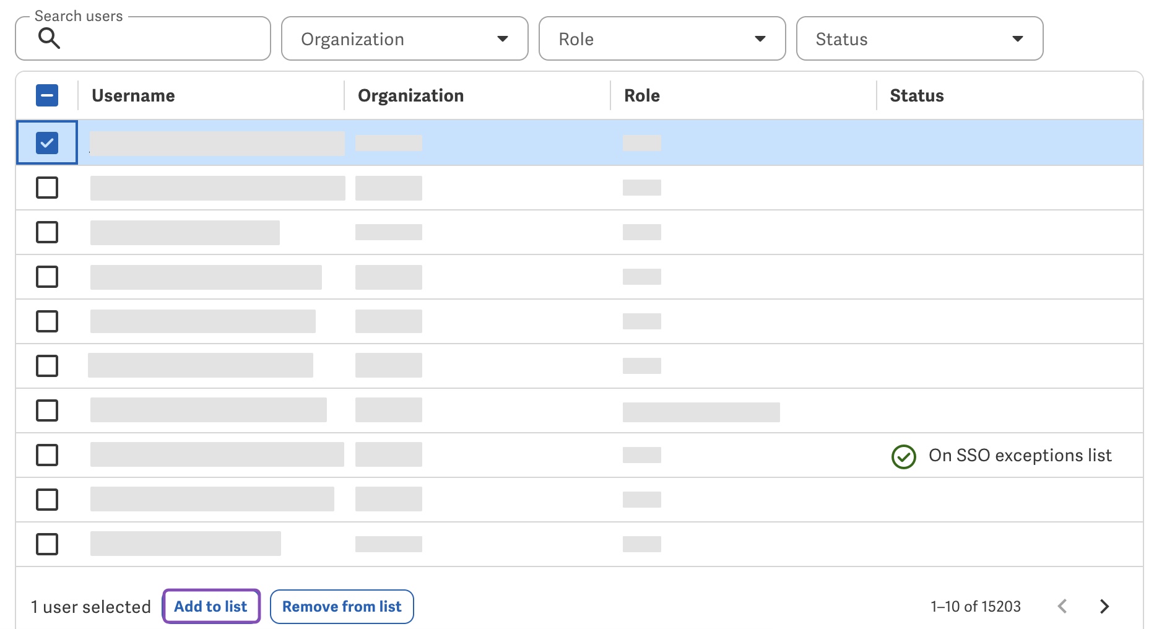Uncheck the checked first row checkbox
Viewport: 1154px width, 629px height.
click(47, 143)
